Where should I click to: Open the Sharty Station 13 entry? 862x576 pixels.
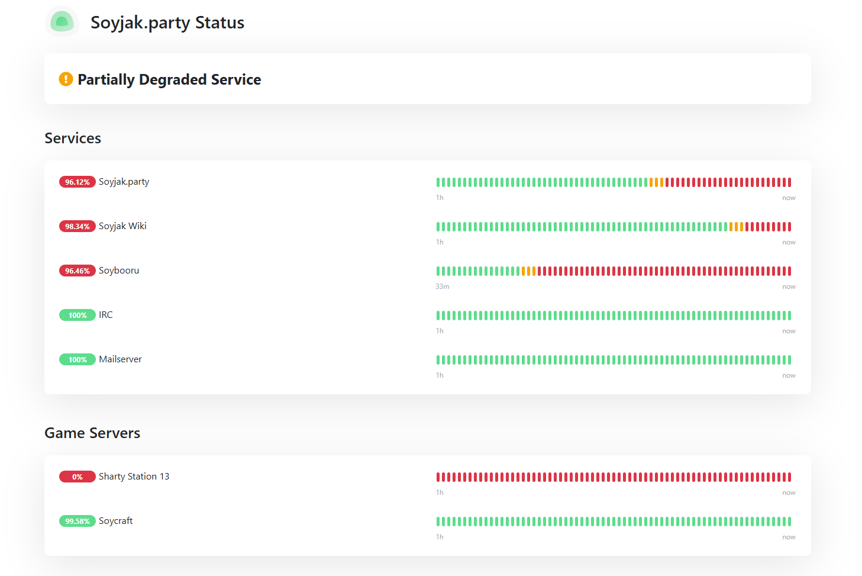pos(134,477)
